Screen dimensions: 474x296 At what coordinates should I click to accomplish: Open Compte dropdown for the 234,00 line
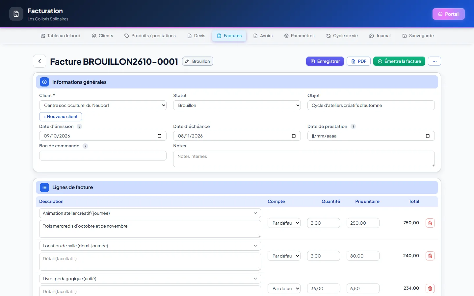point(284,288)
